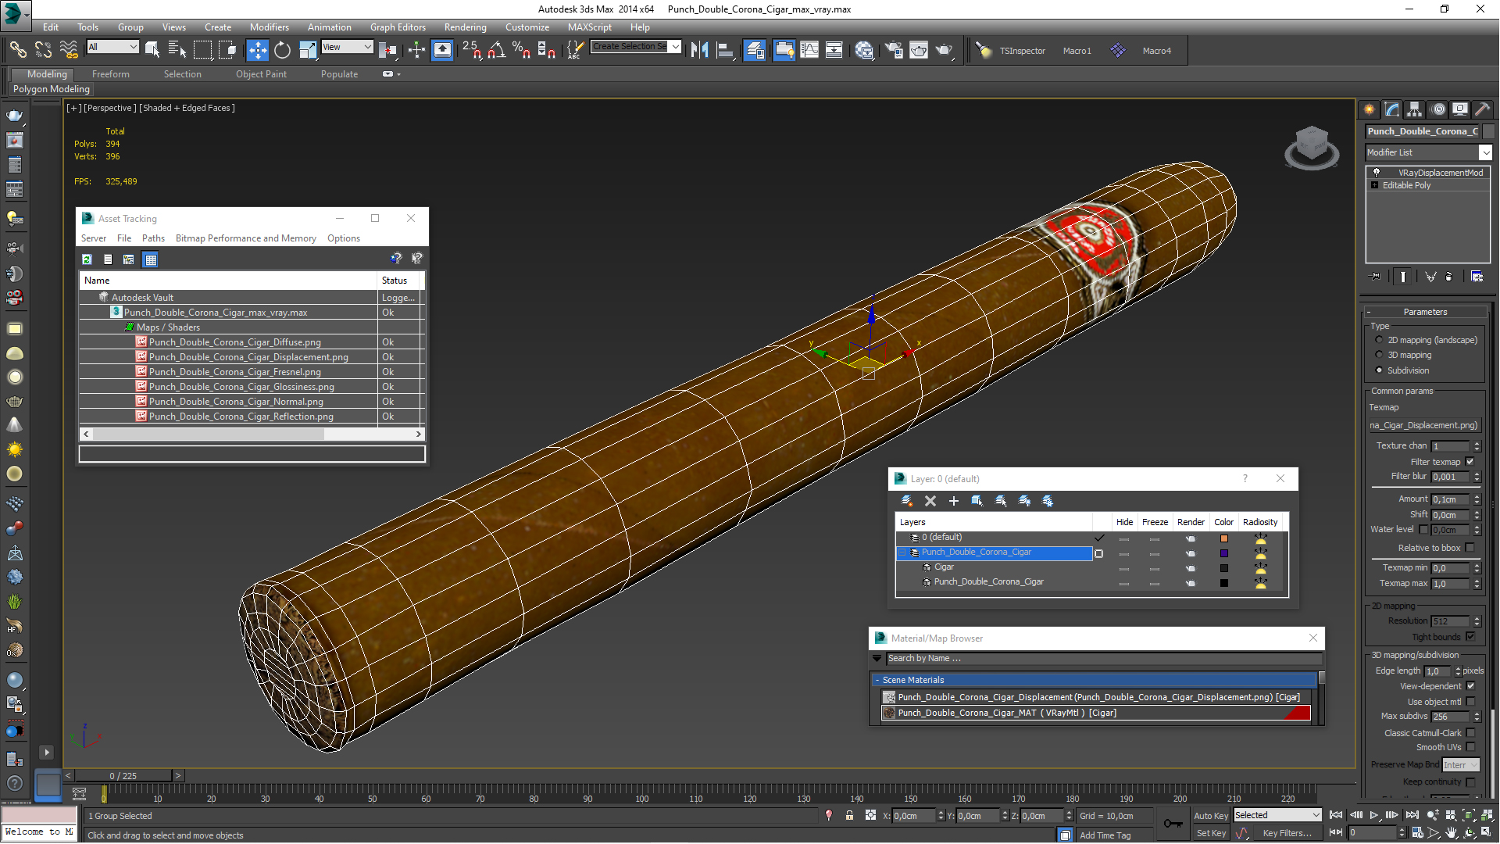Switch Asset Tracking to table view
The image size is (1500, 844).
151,259
